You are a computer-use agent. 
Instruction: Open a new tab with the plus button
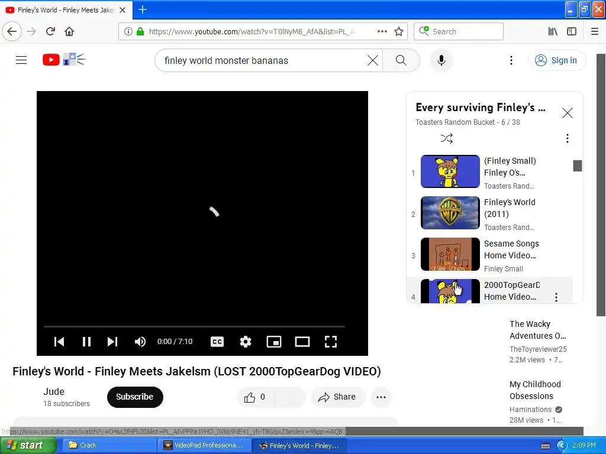coord(143,9)
